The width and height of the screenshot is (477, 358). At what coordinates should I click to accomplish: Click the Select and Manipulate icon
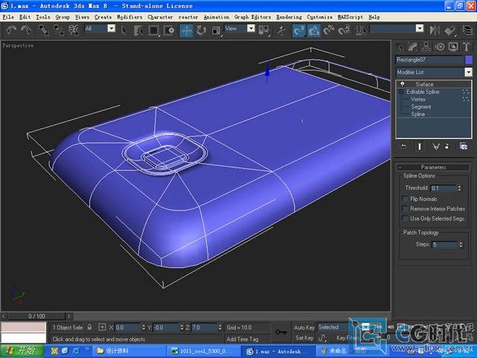(281, 30)
